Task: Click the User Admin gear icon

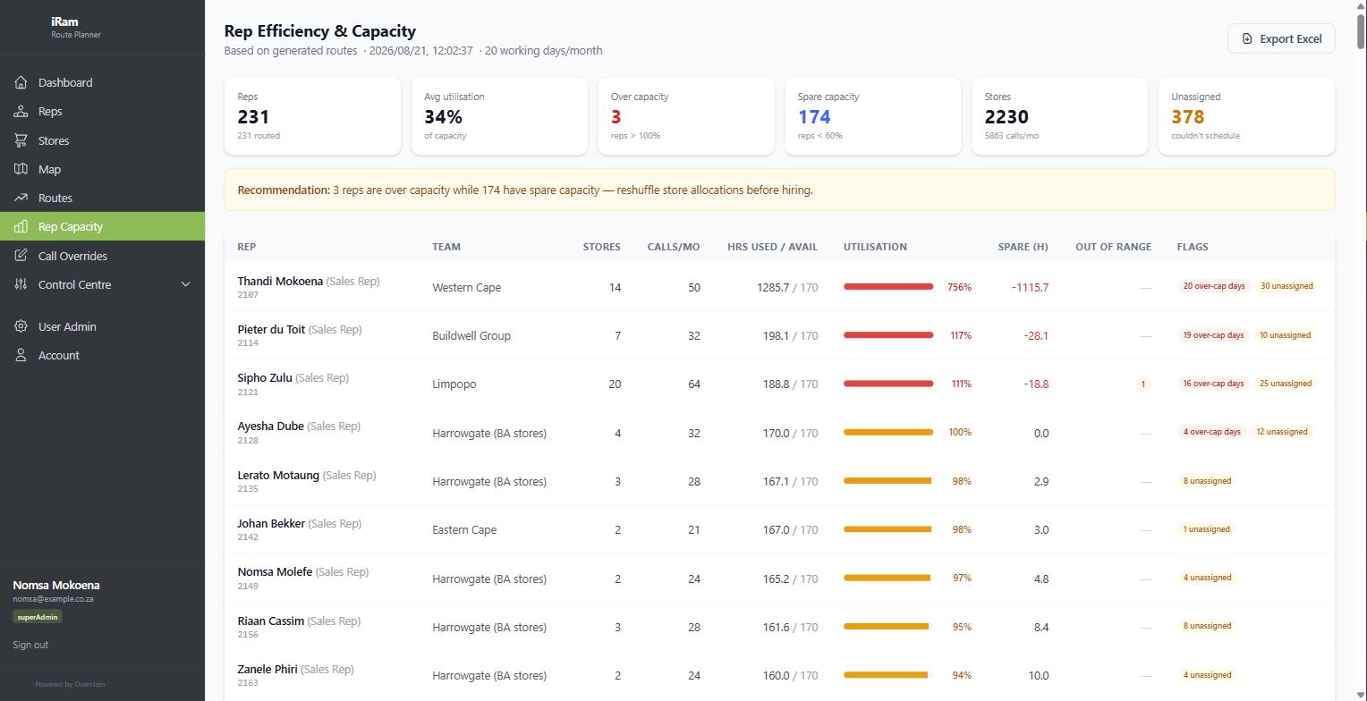Action: coord(21,326)
